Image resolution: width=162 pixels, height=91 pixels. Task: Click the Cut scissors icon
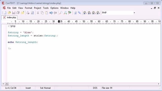tap(38, 13)
